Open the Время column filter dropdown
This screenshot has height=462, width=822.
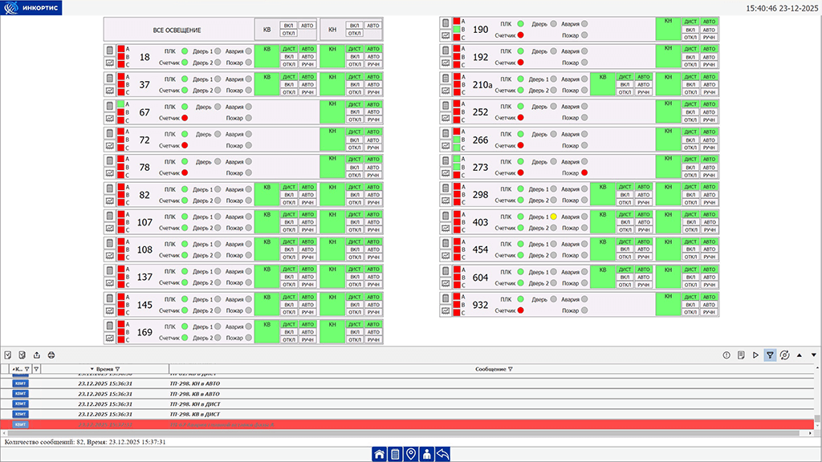[118, 369]
